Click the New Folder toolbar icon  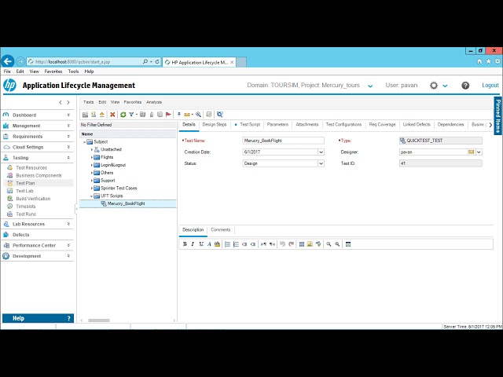tap(85, 115)
